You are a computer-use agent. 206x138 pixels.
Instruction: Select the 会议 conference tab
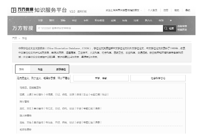(74, 20)
